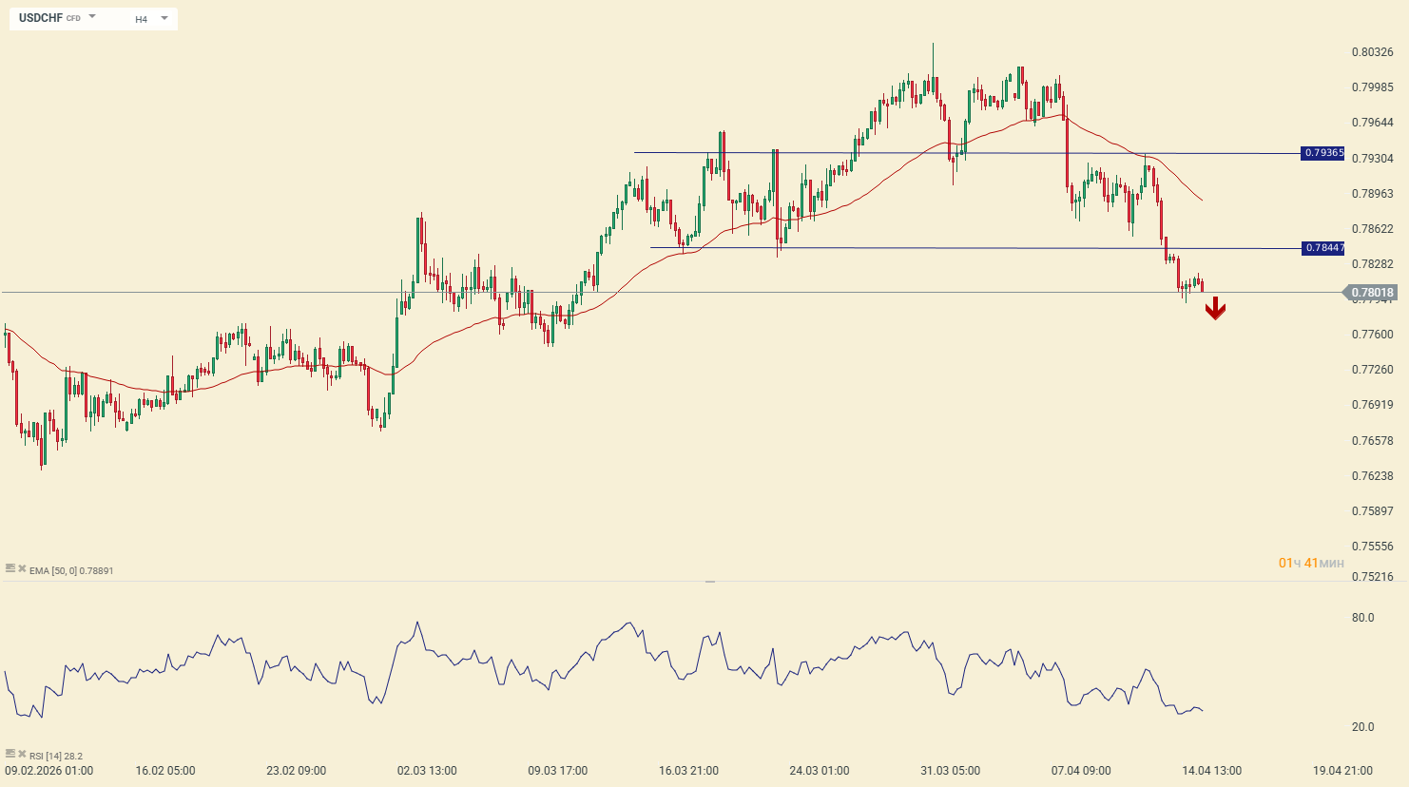Select the 0.78447 price level tag

click(x=1322, y=248)
